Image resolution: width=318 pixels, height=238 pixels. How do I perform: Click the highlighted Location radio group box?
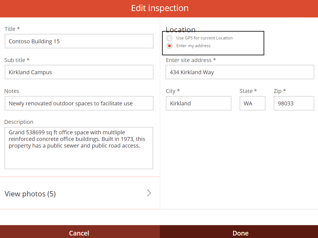(213, 43)
